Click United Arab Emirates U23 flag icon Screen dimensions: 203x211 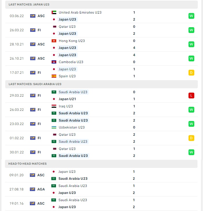pyautogui.click(x=54, y=12)
